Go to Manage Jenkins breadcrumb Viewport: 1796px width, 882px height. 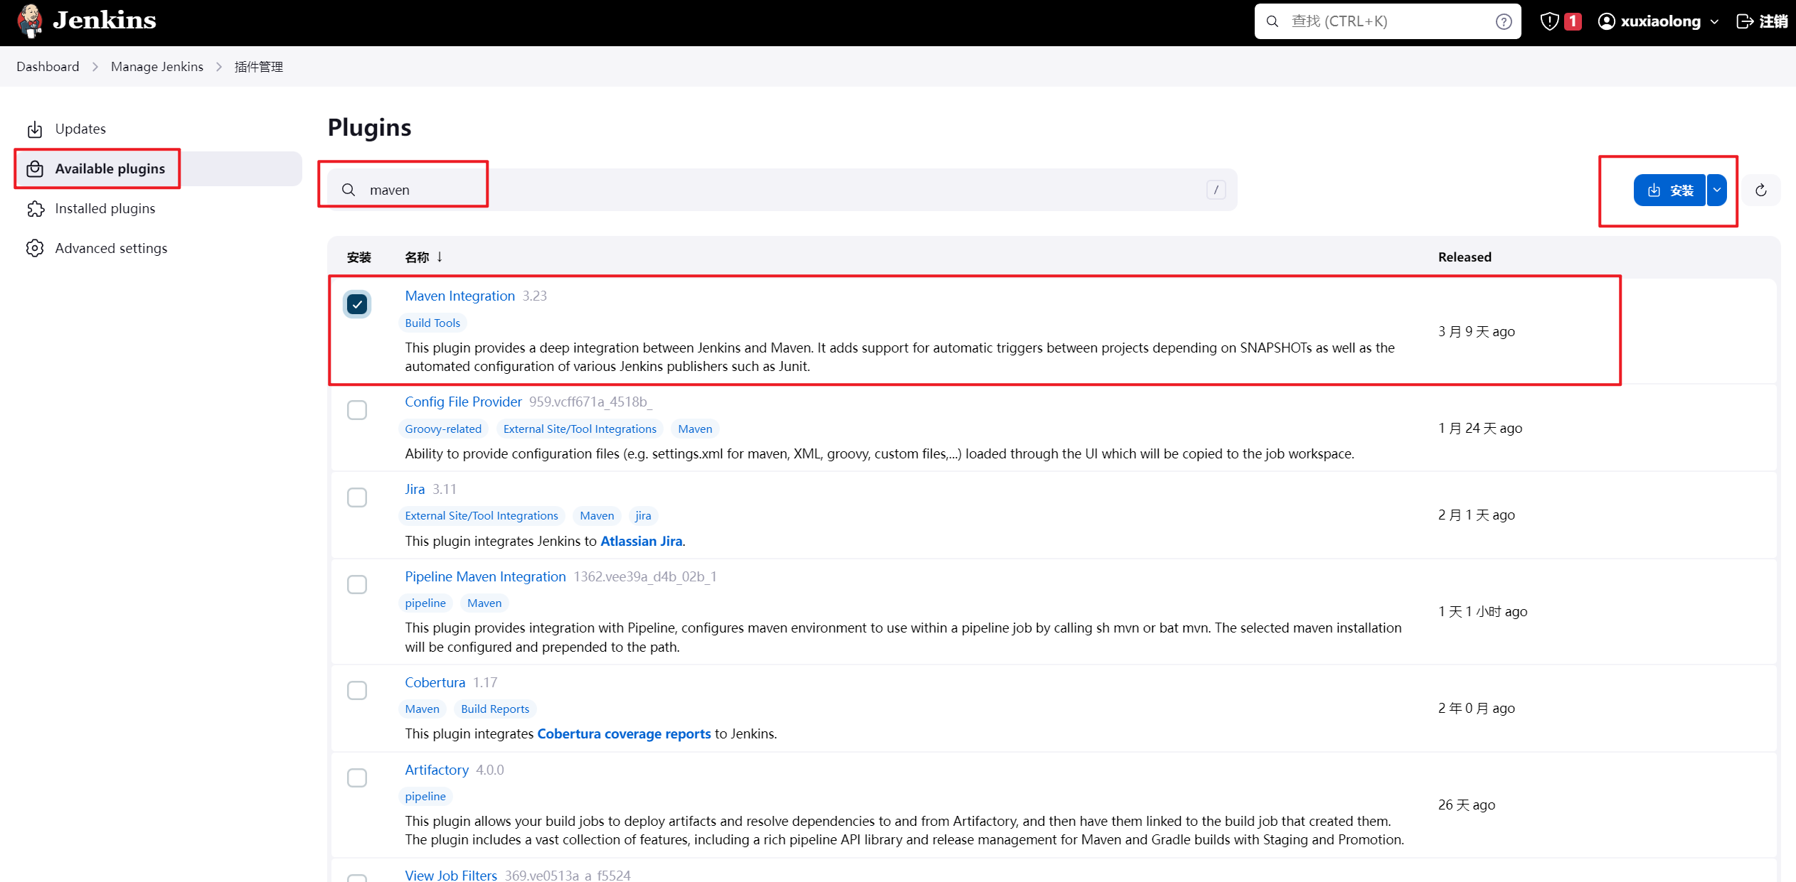coord(157,67)
